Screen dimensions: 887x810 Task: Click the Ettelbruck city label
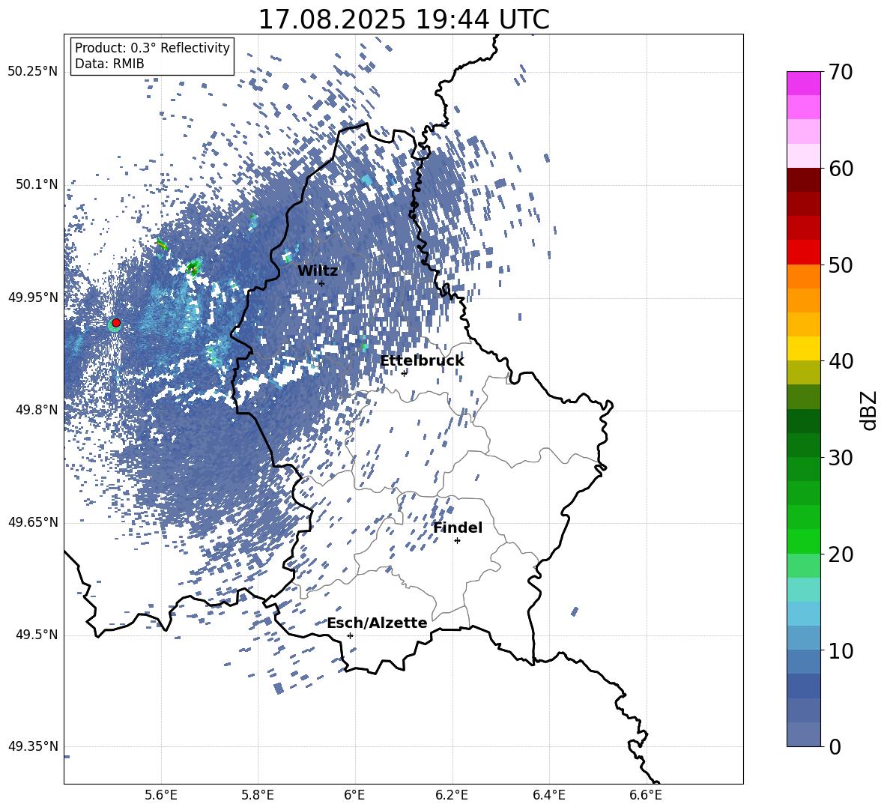[x=422, y=361]
